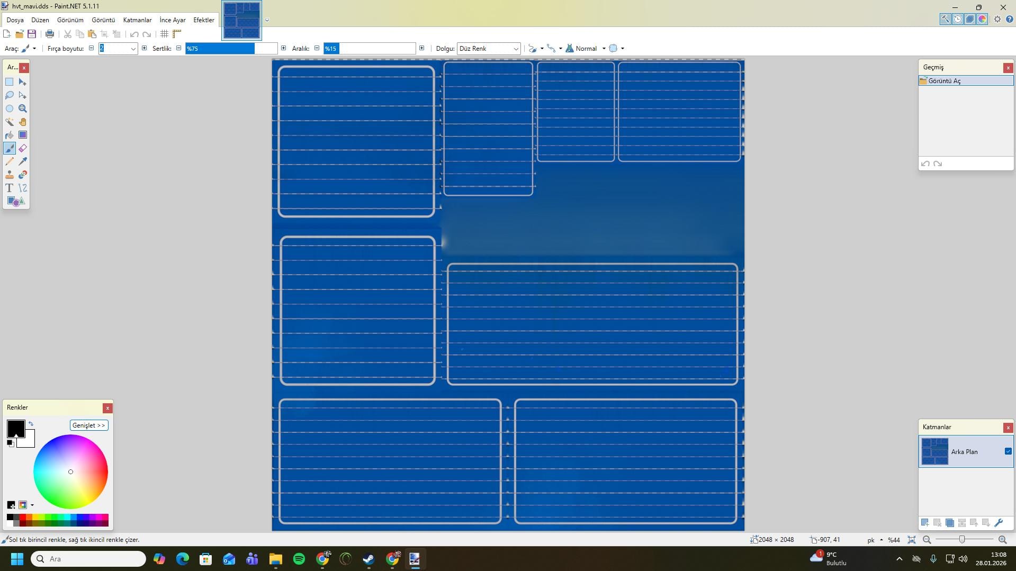This screenshot has width=1016, height=571.
Task: Select the Magic Wand tool
Action: pos(10,122)
